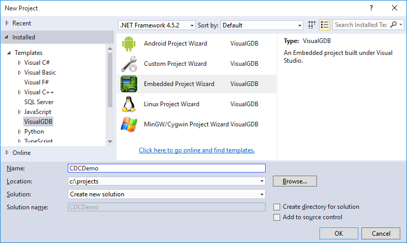
Task: Open the .NET Framework version dropdown
Action: click(157, 25)
